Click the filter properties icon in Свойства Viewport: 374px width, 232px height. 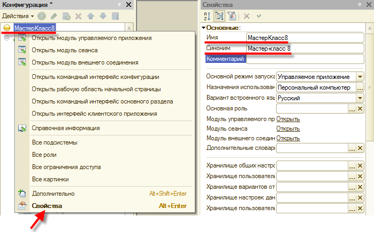(x=231, y=17)
